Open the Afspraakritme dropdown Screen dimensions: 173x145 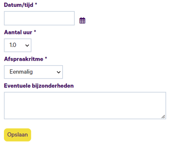[x=33, y=72]
